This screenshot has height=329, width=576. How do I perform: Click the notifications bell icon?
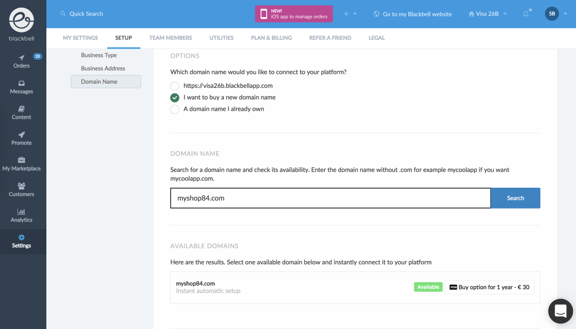pos(526,14)
